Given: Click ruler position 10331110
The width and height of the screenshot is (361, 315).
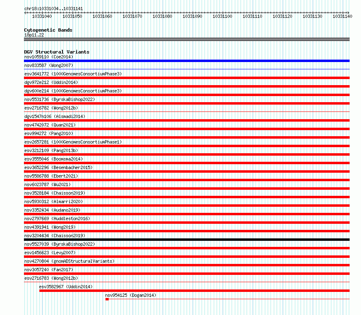Looking at the screenshot, I should pyautogui.click(x=252, y=16).
